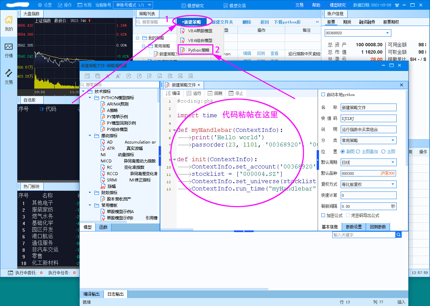Switch to the 编译输出 tab
Screen dimensions: 430x306
[91, 294]
